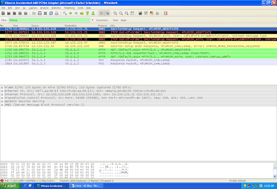Sort packets by Source column header

pyautogui.click(x=47, y=26)
